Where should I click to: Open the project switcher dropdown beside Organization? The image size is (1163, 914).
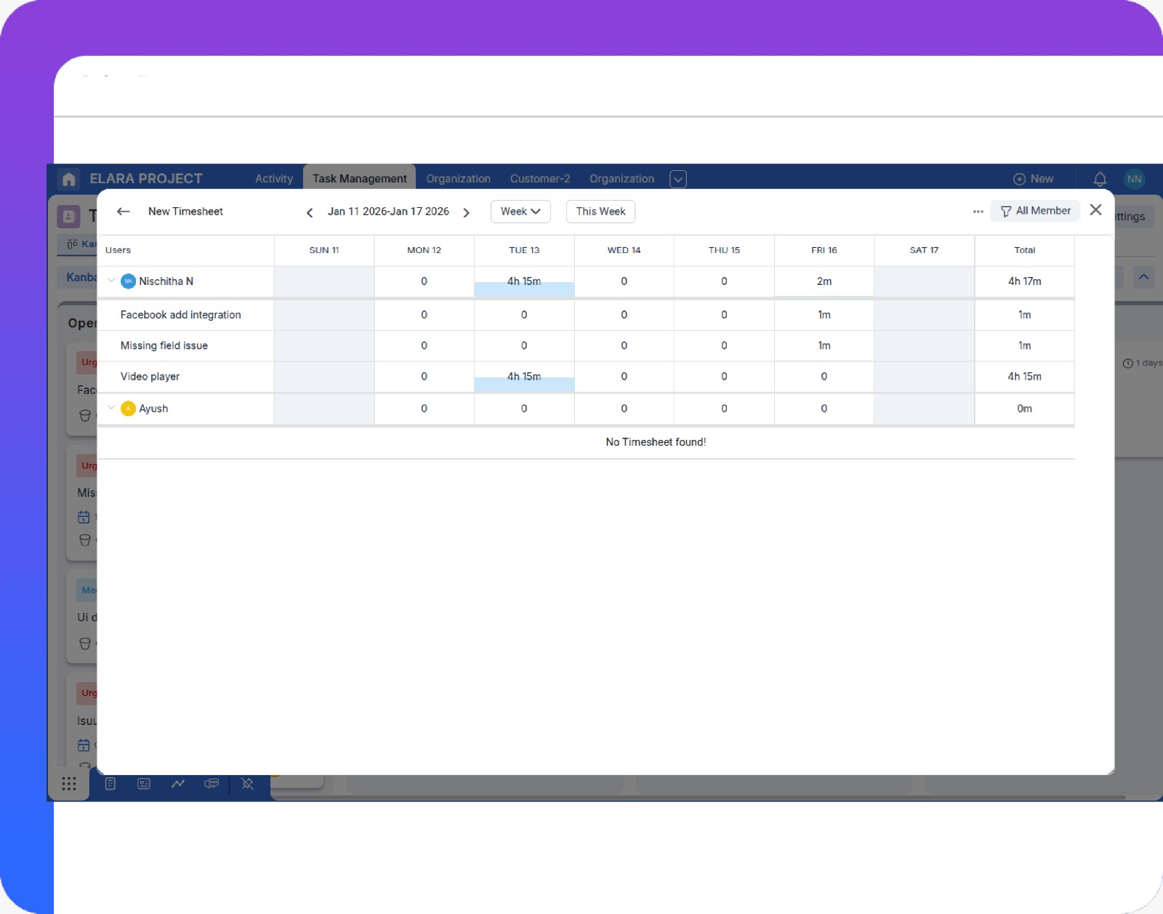[677, 178]
